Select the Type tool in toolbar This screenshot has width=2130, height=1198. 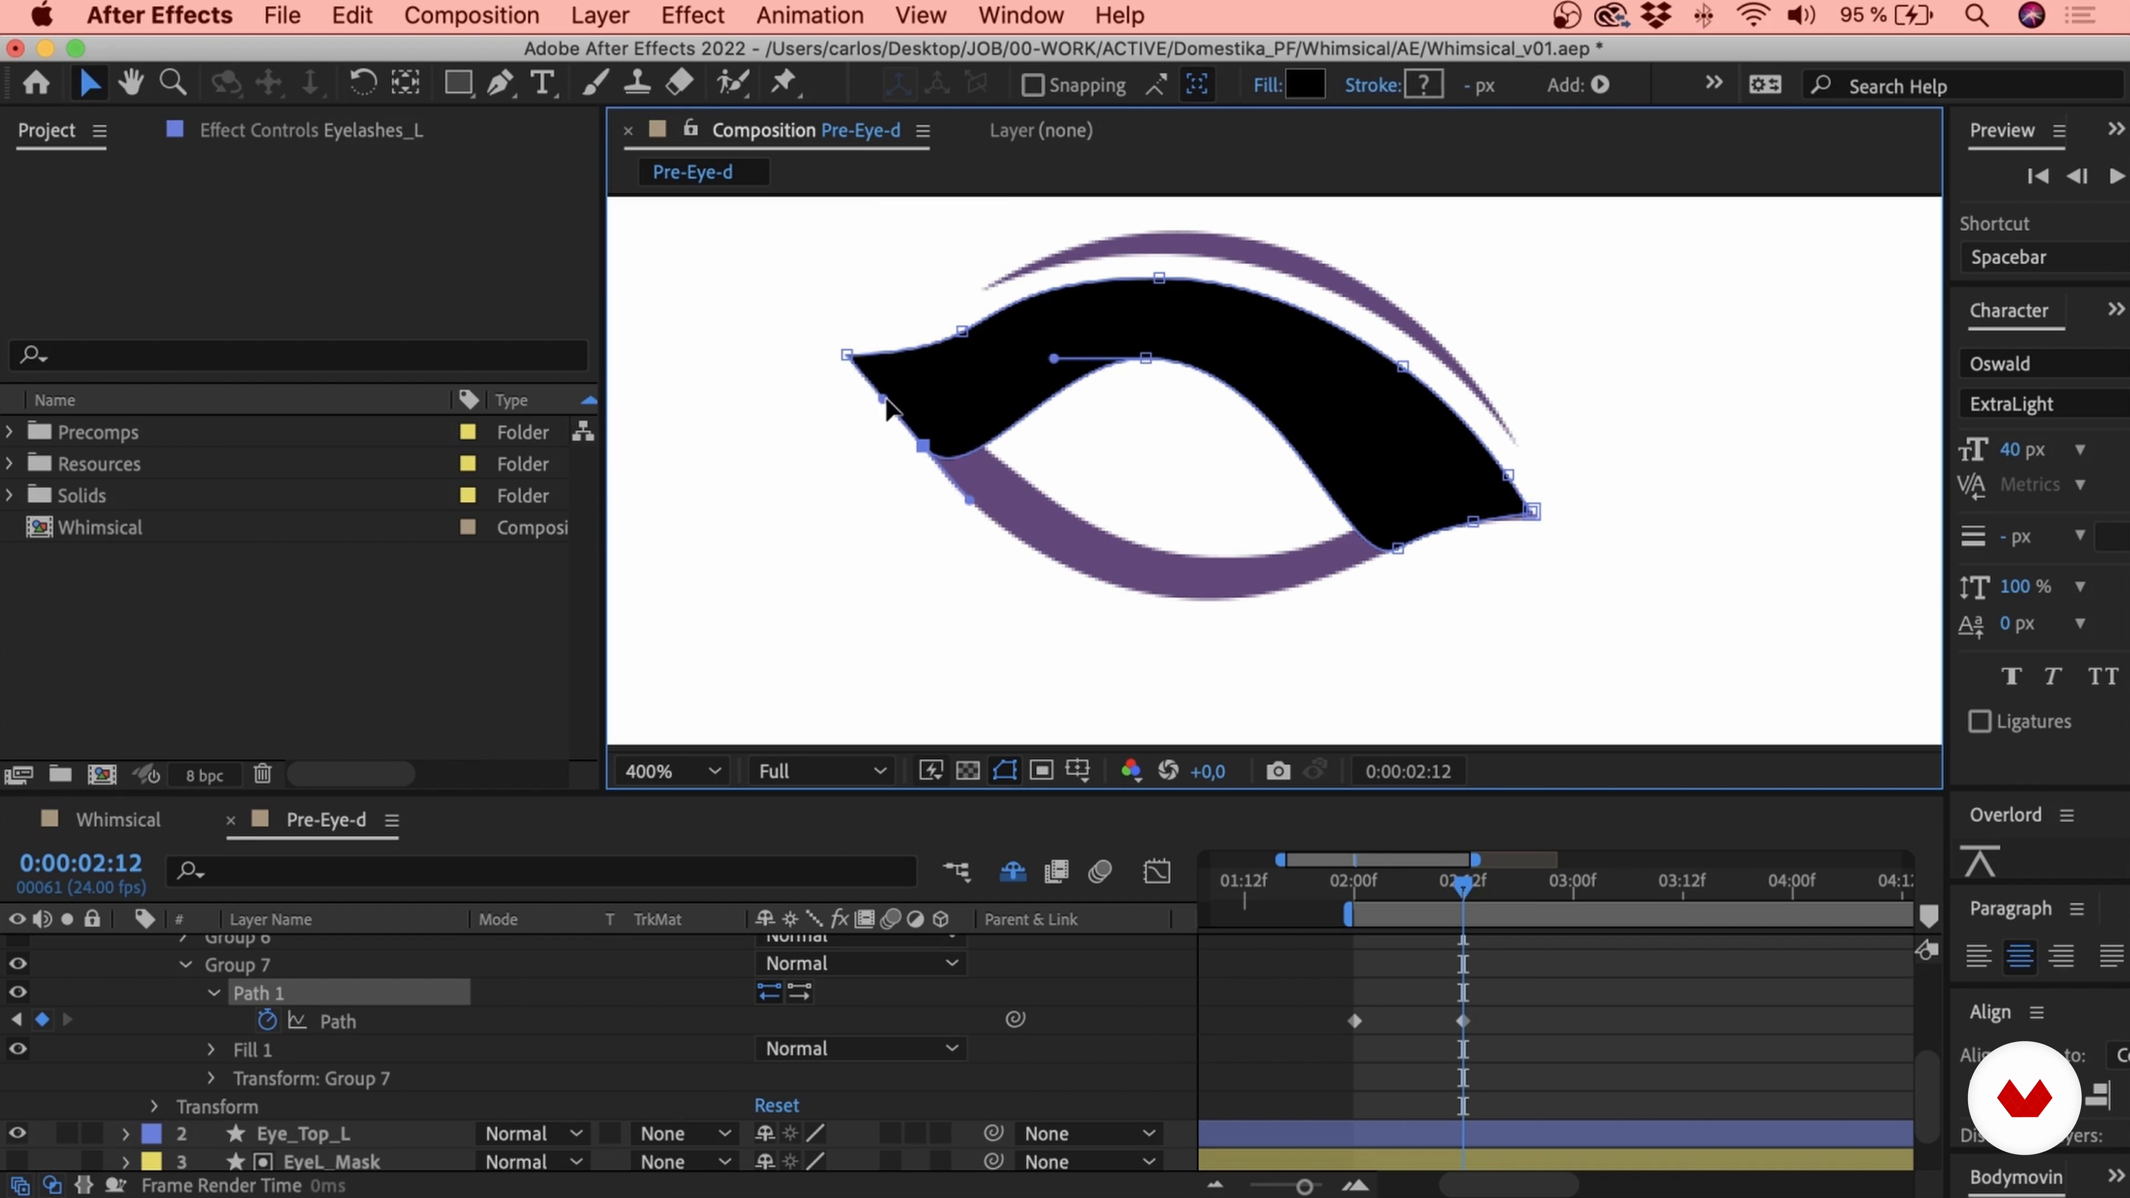point(541,84)
